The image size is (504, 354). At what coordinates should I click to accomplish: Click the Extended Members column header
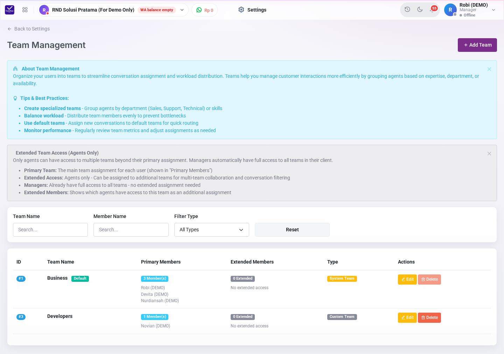point(252,262)
